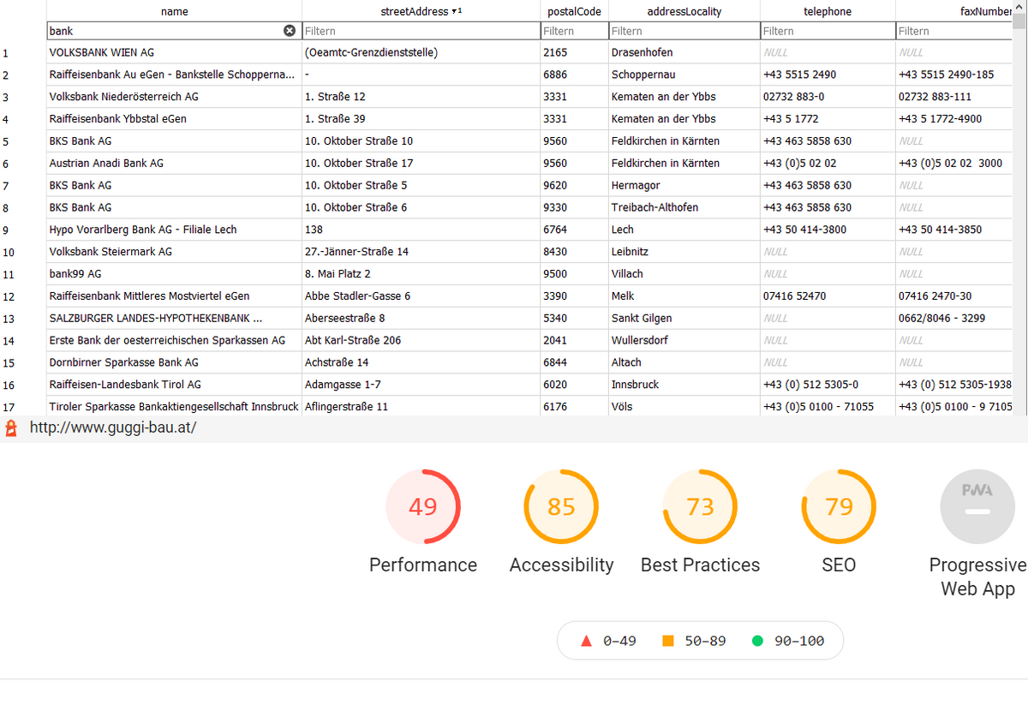Select telephone cell '02732 883-0'
1028x705 pixels.
pos(828,97)
